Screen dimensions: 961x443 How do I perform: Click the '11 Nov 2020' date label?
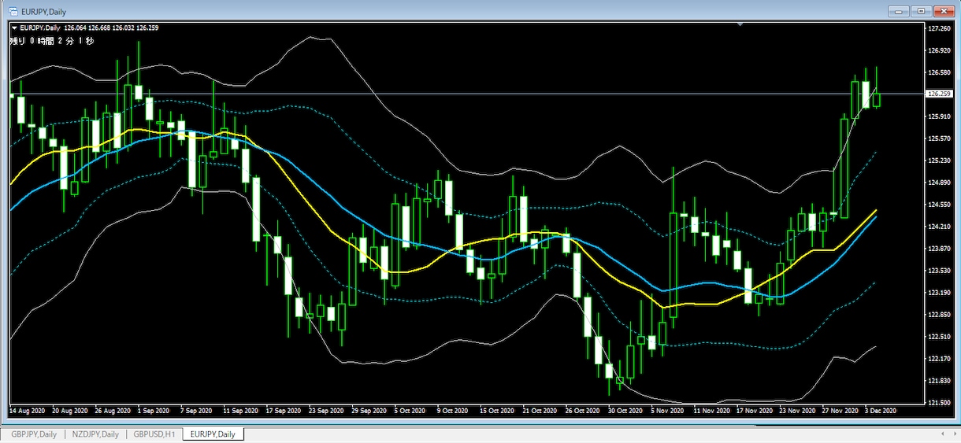[x=714, y=411]
